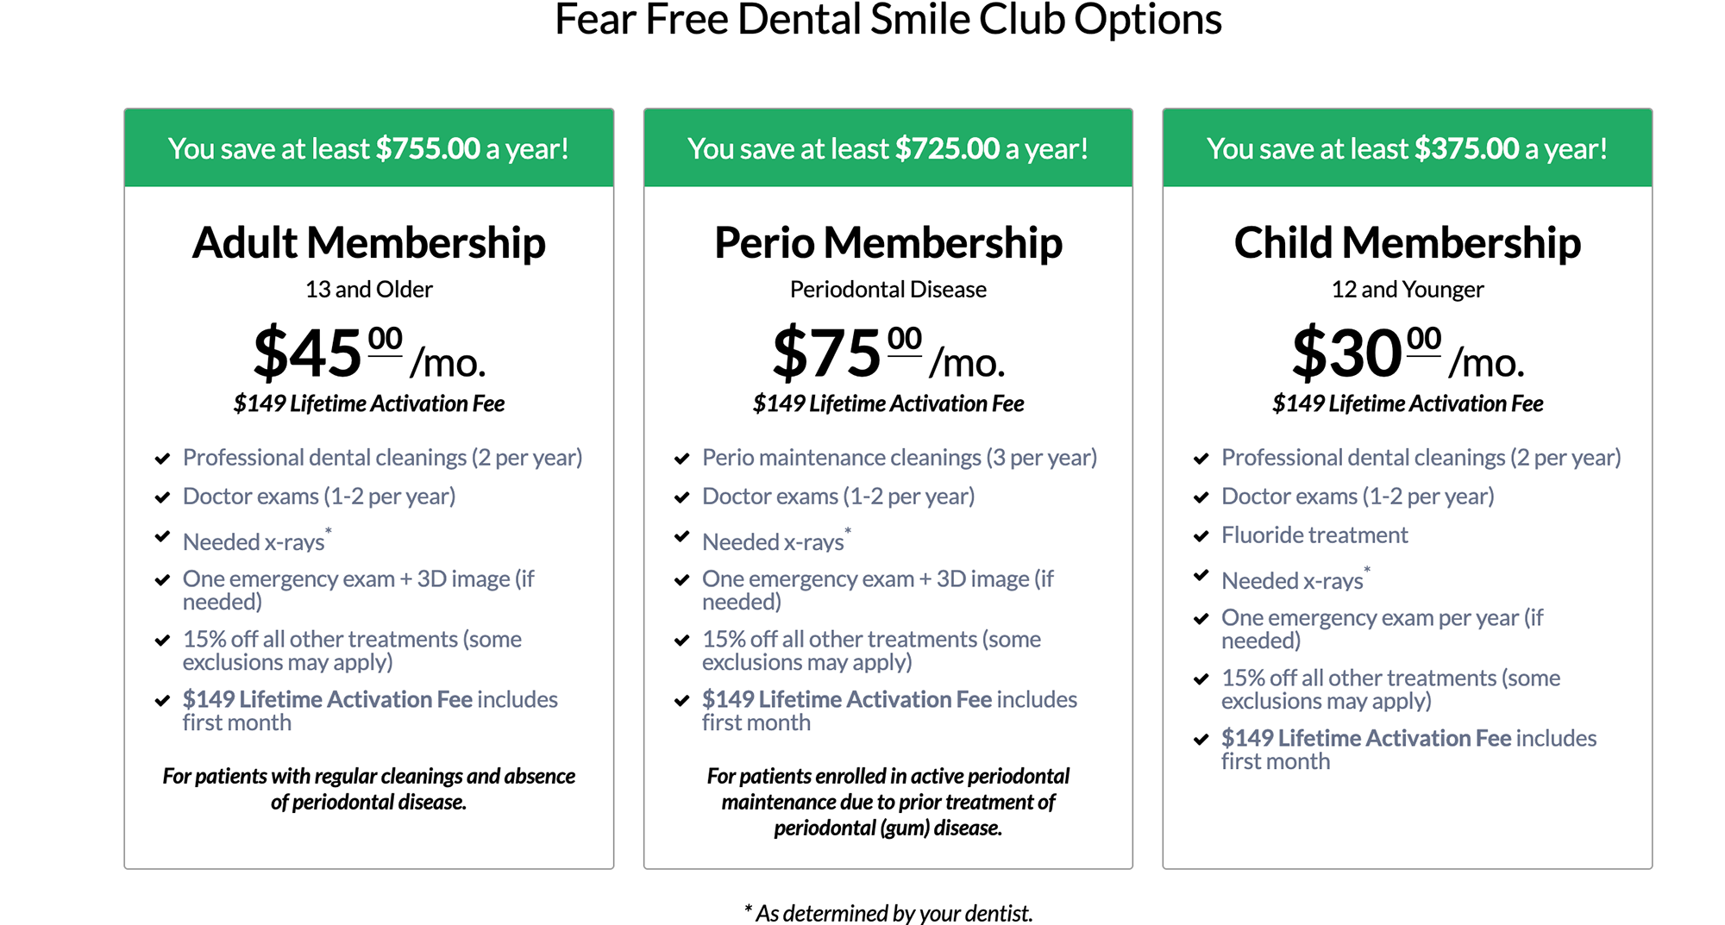Click Child bold $149 Lifetime Activation Fee text
This screenshot has width=1725, height=925.
[x=1366, y=738]
